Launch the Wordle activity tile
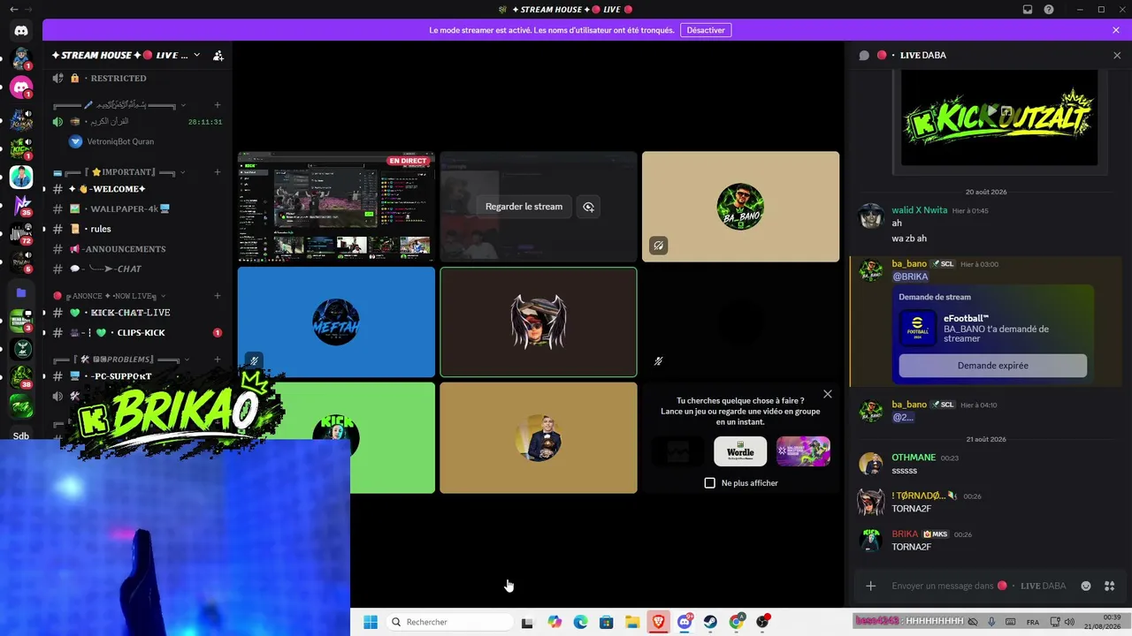The image size is (1132, 636). pos(740,451)
